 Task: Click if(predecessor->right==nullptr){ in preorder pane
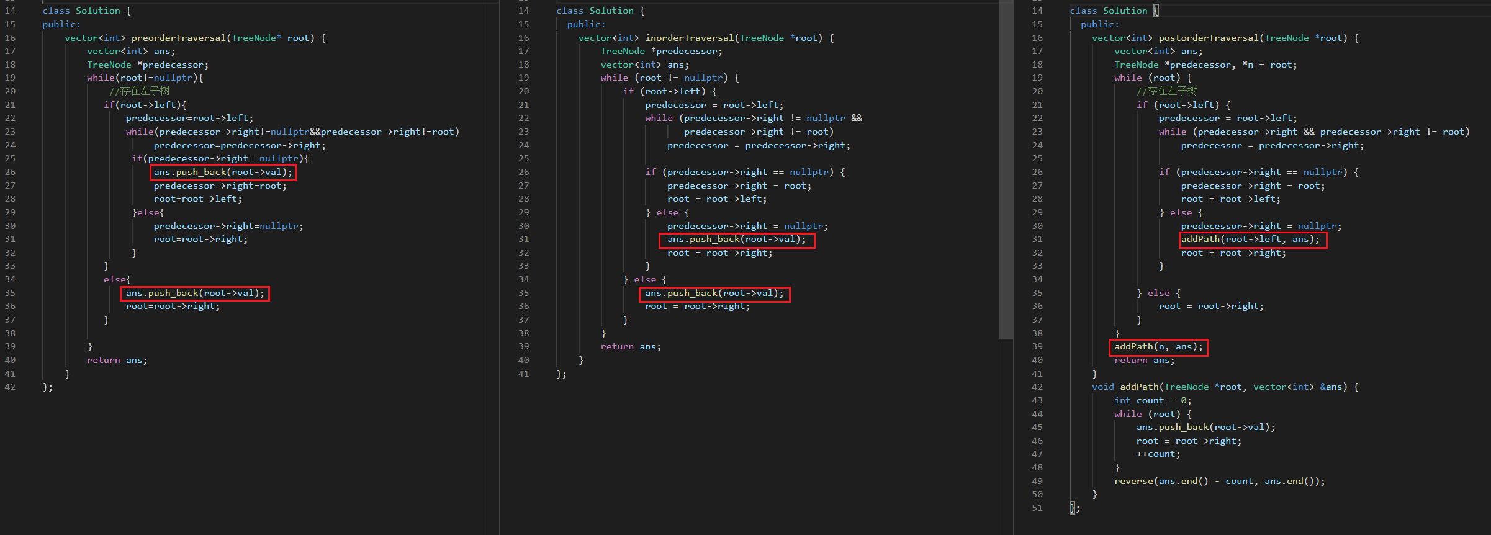click(x=220, y=159)
